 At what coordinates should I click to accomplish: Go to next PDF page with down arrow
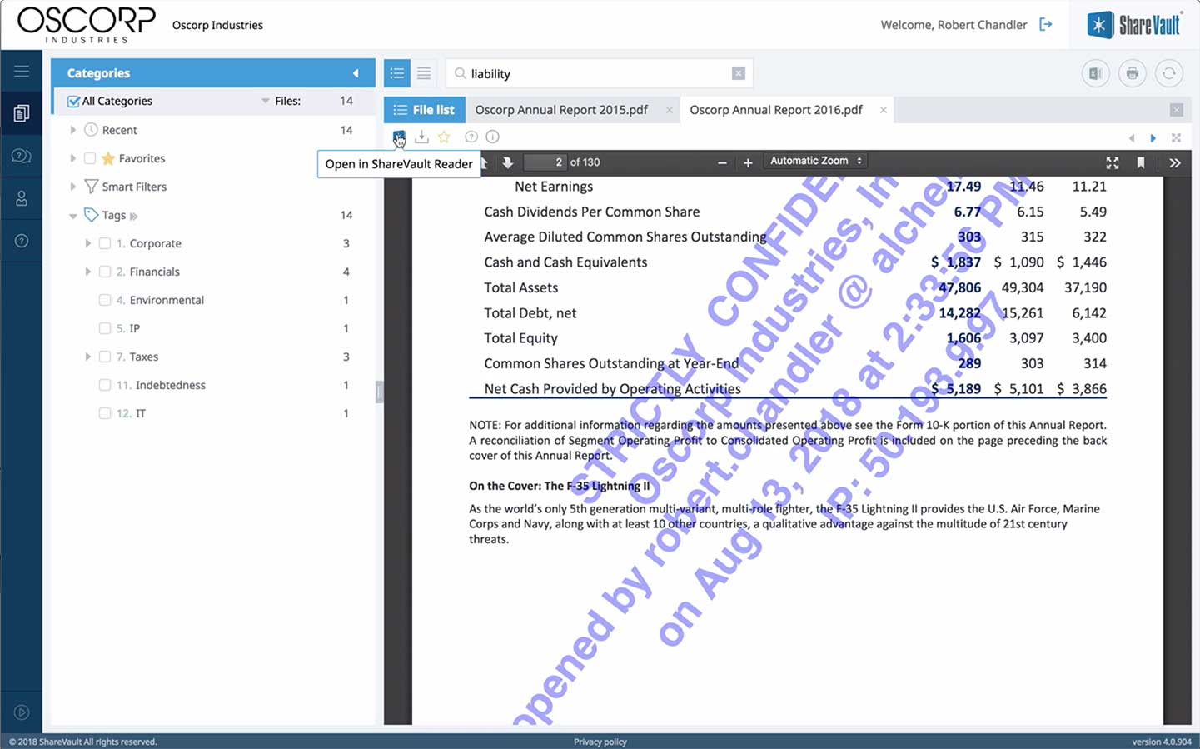coord(507,162)
